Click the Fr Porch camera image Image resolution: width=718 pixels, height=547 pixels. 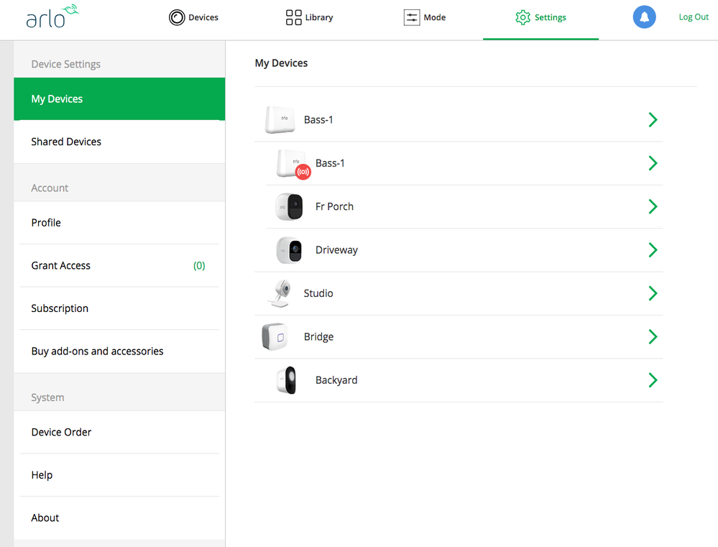pos(289,206)
